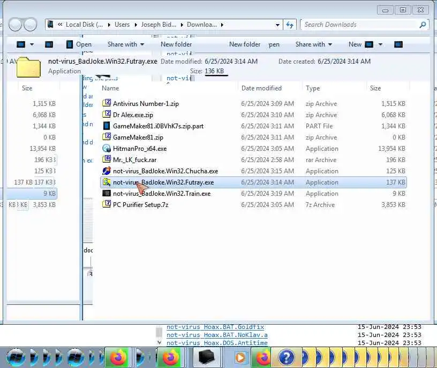Open the Windows Start orb

[16, 357]
